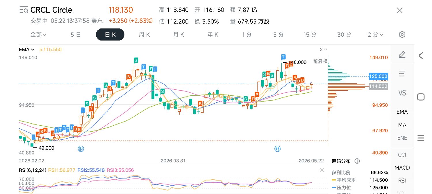This screenshot has width=432, height=194.
Task: Tap the T marker above 140.000 peak
Action: coord(284,57)
